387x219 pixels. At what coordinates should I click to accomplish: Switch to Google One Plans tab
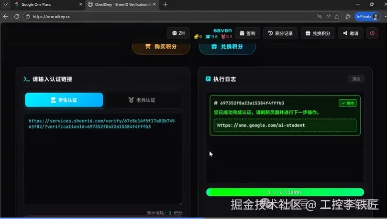48,4
